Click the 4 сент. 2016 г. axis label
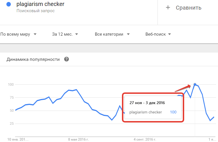This screenshot has width=218, height=142. tap(145, 139)
